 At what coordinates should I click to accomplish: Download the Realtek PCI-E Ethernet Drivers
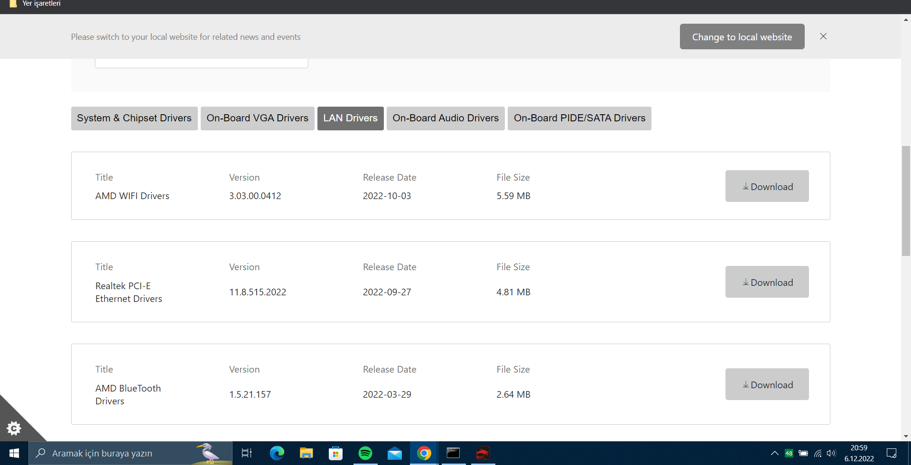767,282
